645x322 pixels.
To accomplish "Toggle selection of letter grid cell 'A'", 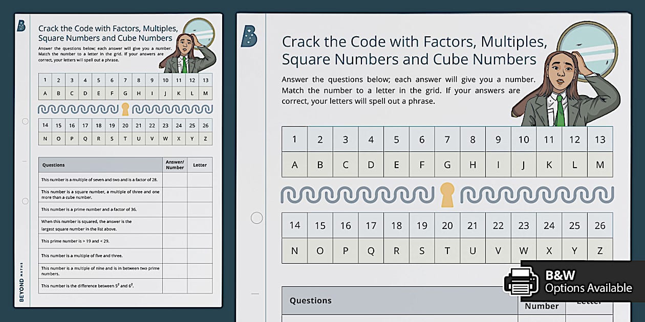I will point(295,165).
